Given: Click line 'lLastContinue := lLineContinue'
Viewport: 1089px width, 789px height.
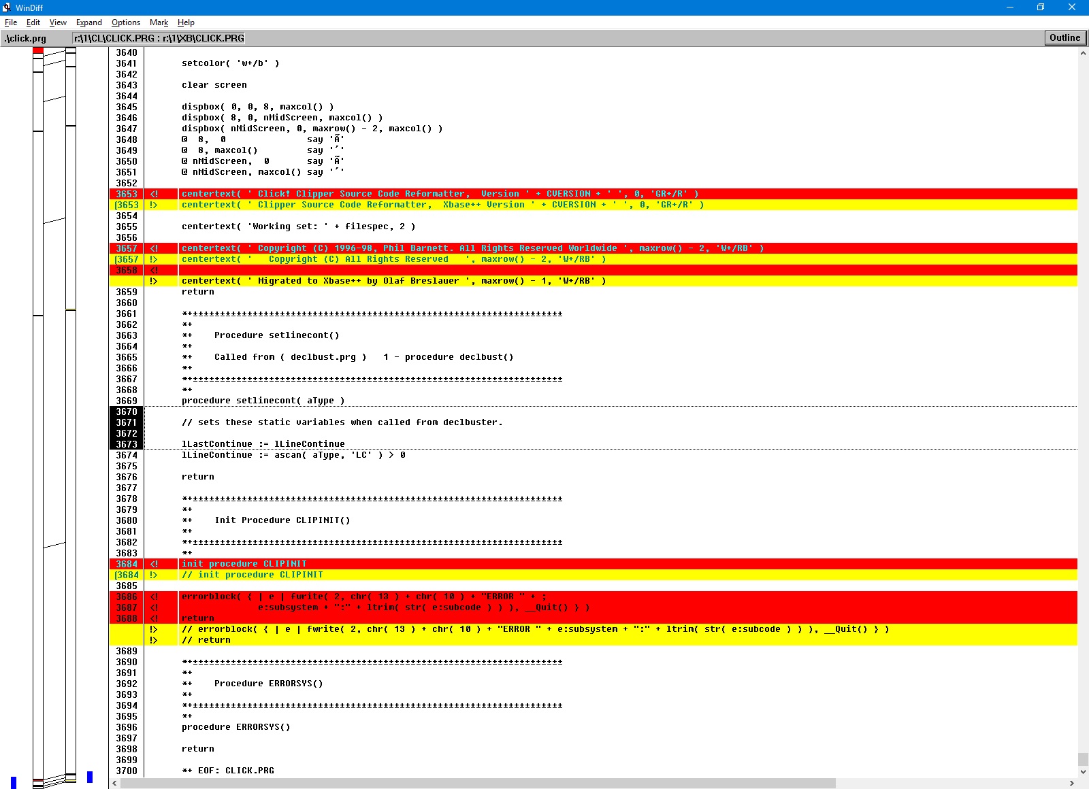Looking at the screenshot, I should (x=263, y=444).
